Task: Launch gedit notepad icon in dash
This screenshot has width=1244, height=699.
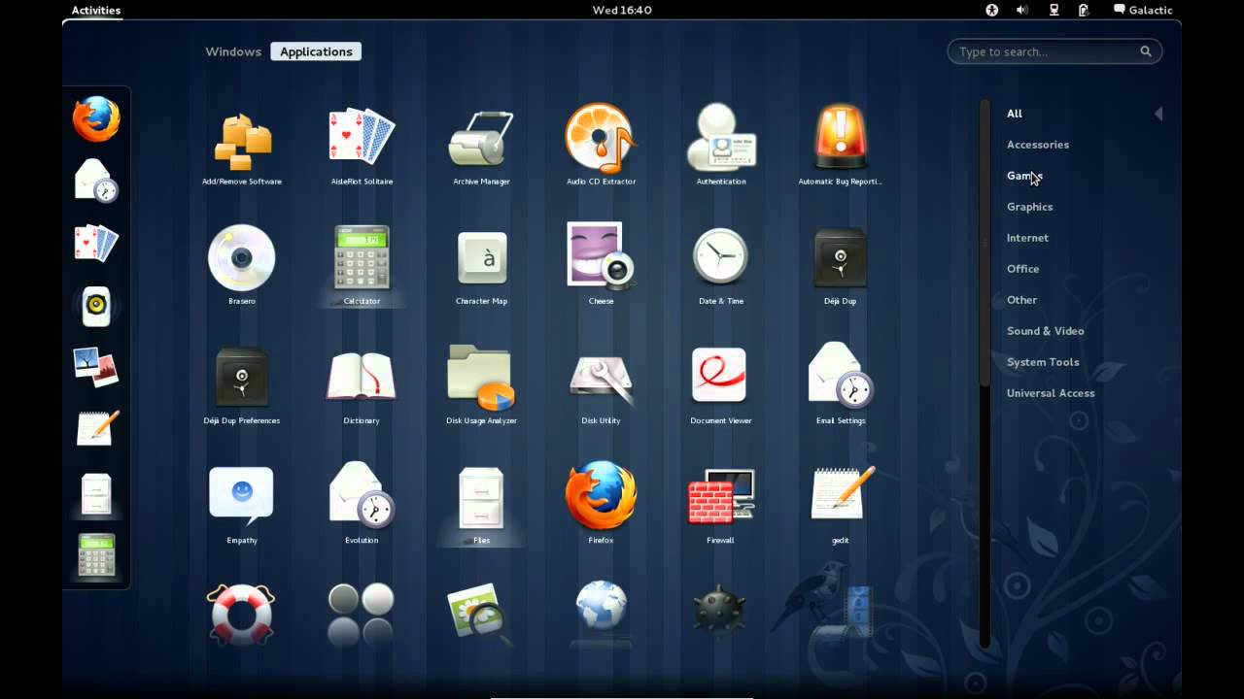Action: click(x=96, y=428)
